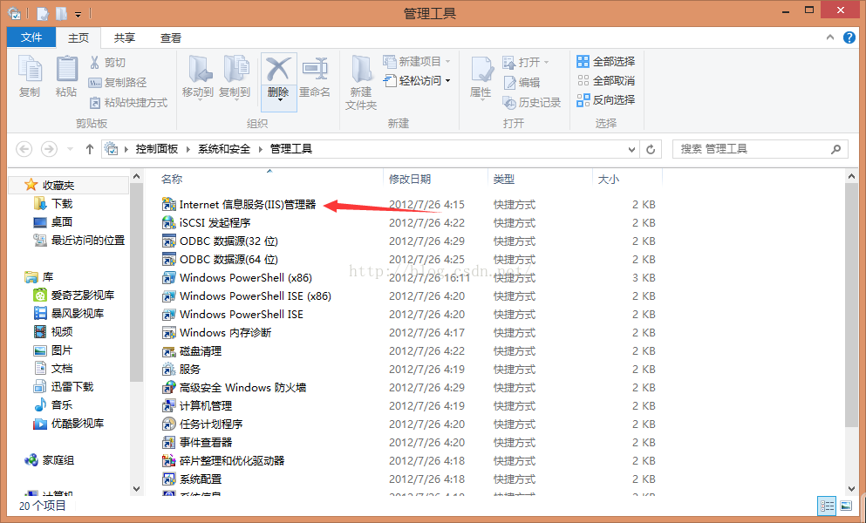Switch to the 主页 (Home) ribbon tab
Screen dimensions: 866x523
click(x=78, y=37)
